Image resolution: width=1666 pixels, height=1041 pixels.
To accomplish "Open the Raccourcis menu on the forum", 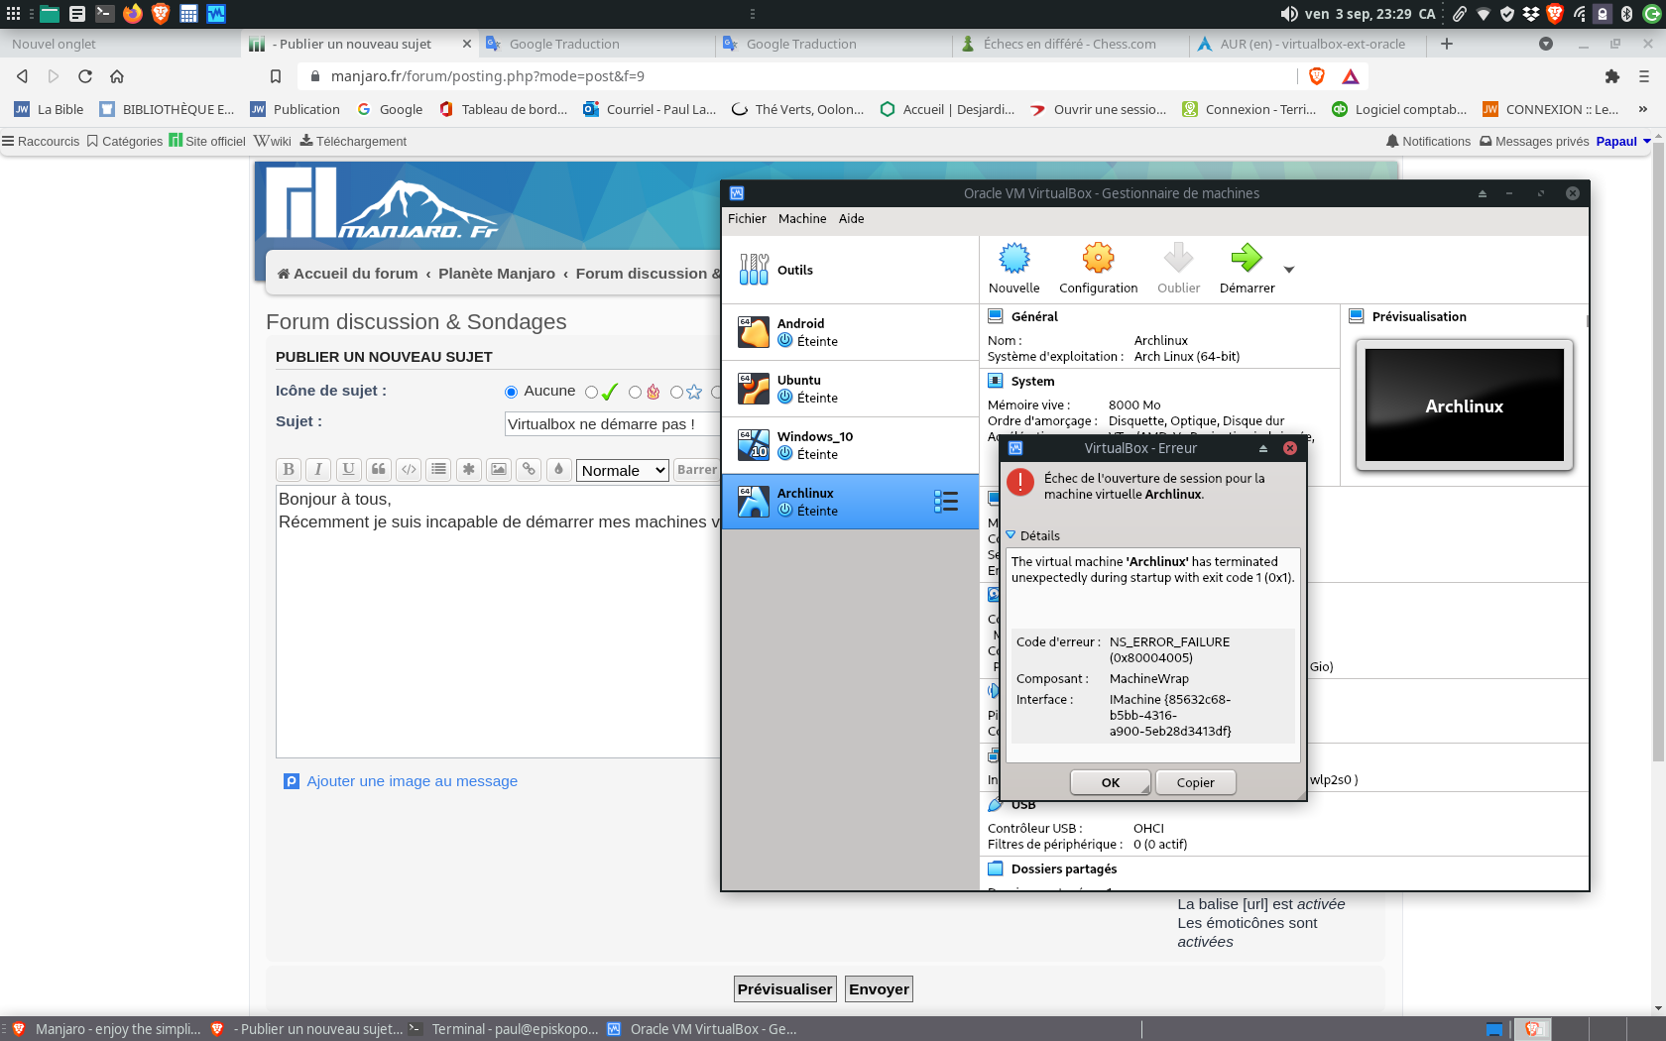I will pyautogui.click(x=41, y=142).
